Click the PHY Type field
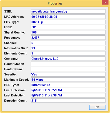 [68, 22]
